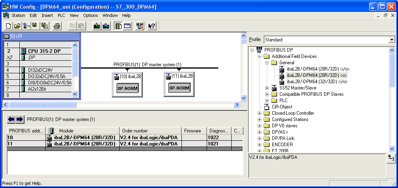Open Configure Network from the toolbar
398x188 pixels.
click(x=140, y=26)
